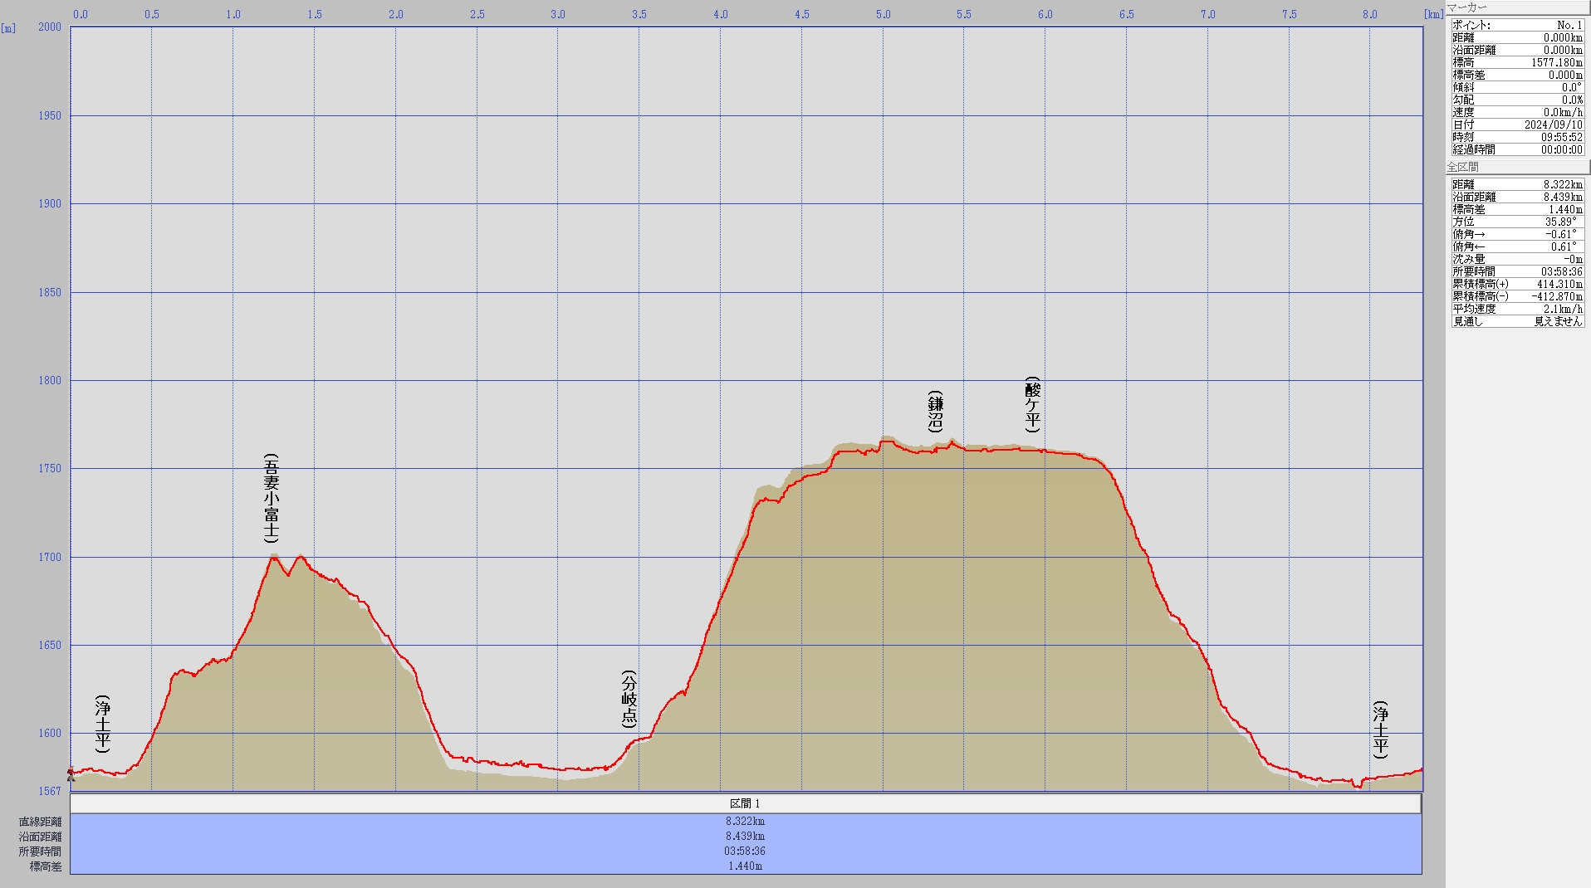Click the 日付 2024/09/10 row
Image resolution: width=1591 pixels, height=888 pixels.
pos(1517,124)
